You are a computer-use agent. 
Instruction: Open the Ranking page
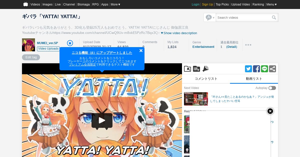point(258,4)
